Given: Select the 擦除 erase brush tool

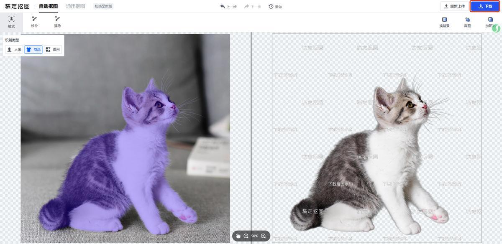Looking at the screenshot, I should pyautogui.click(x=57, y=22).
